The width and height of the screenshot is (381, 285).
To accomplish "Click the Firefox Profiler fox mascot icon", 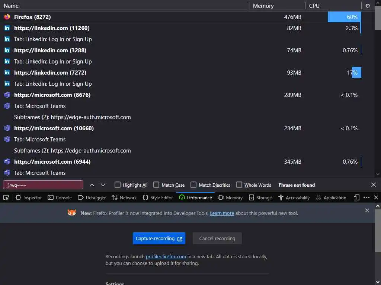I will coord(72,213).
